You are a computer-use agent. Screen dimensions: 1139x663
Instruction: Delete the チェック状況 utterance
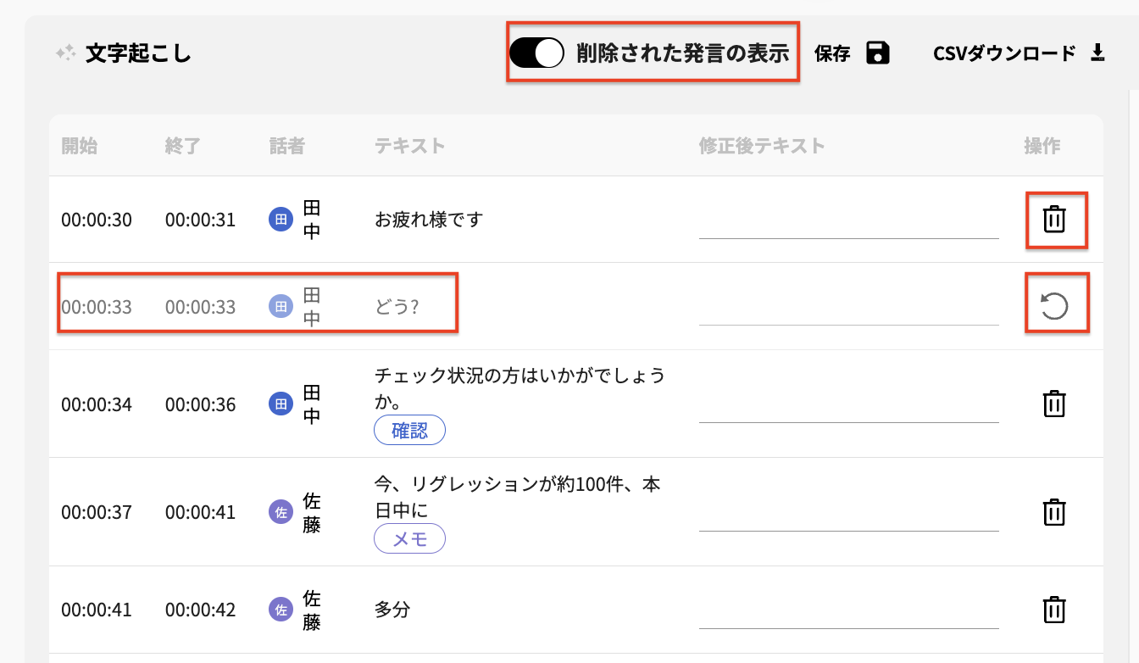1054,404
